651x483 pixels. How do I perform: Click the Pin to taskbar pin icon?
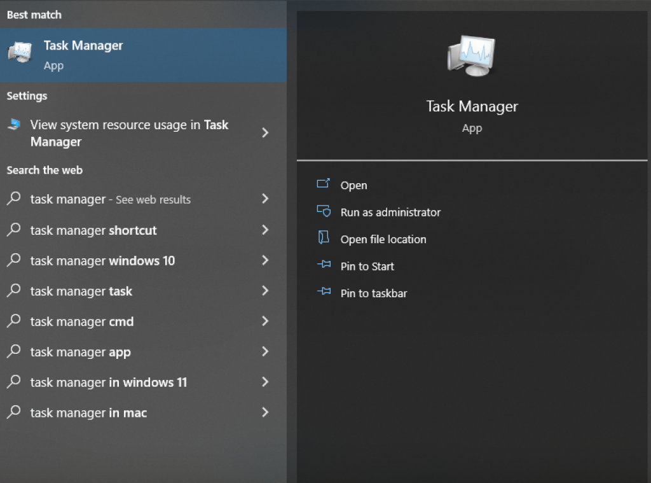(324, 291)
